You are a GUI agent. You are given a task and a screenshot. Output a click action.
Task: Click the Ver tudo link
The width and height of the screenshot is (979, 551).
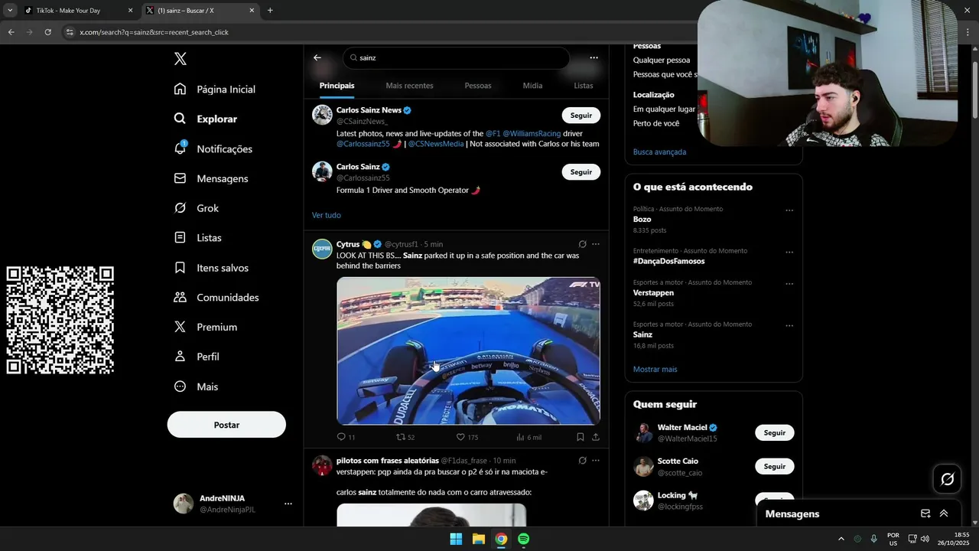pyautogui.click(x=327, y=215)
